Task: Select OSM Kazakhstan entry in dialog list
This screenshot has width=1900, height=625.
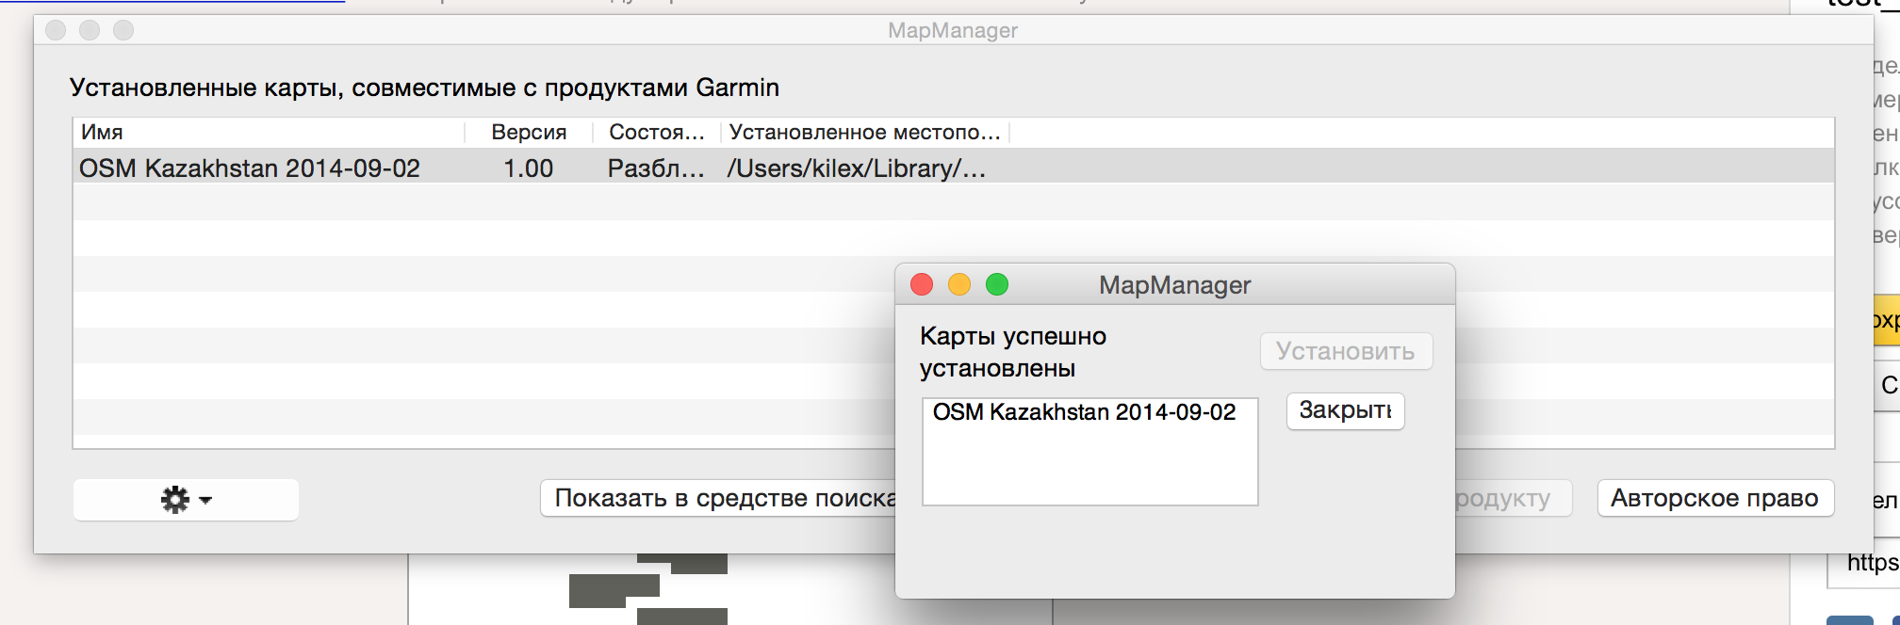Action: pyautogui.click(x=1084, y=412)
